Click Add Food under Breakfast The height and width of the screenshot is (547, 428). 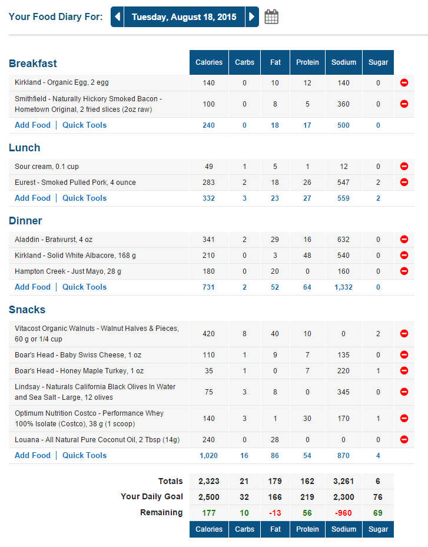(x=32, y=125)
